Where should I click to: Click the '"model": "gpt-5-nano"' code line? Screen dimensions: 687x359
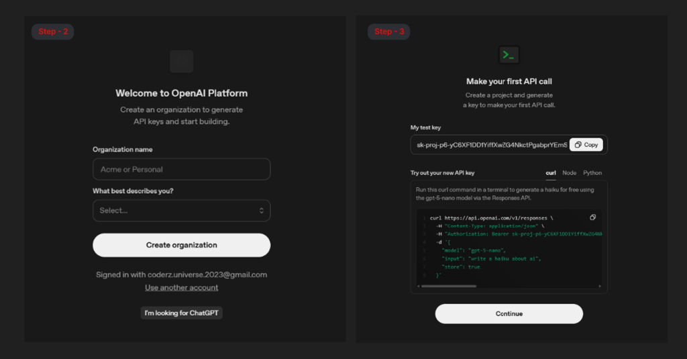tap(474, 250)
